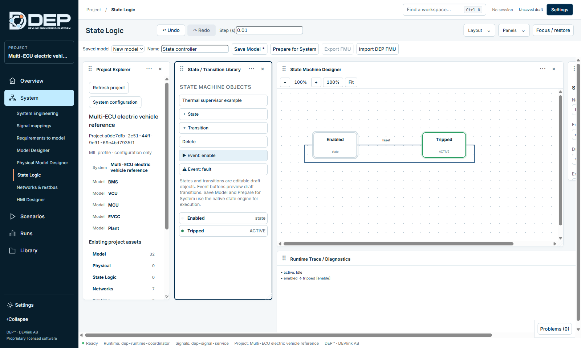581x348 pixels.
Task: Collapse the left sidebar
Action: [17, 319]
